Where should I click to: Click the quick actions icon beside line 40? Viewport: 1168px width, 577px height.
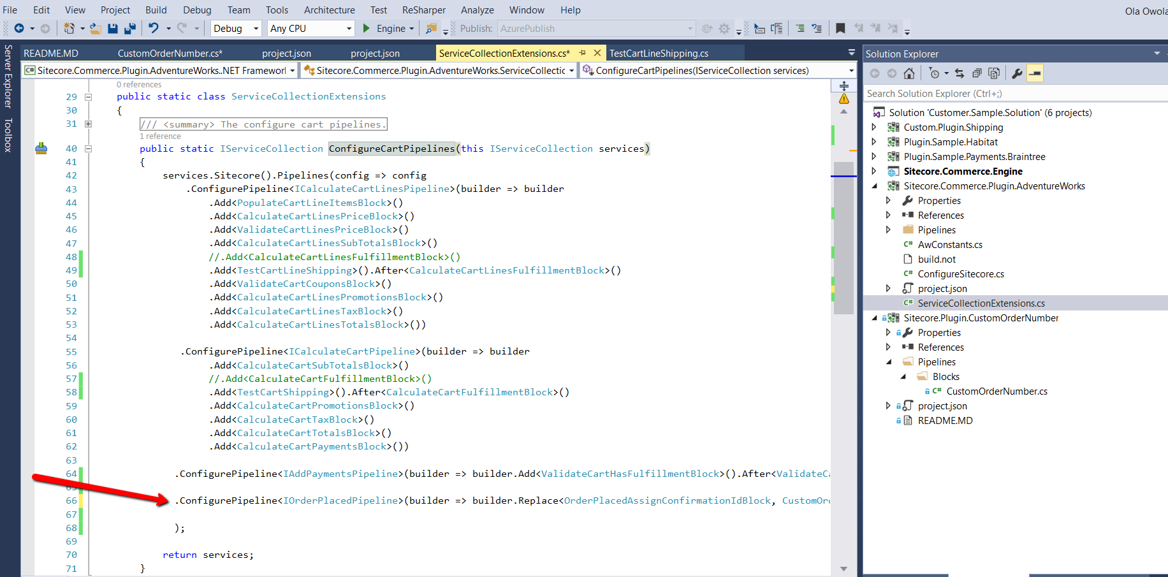(41, 149)
